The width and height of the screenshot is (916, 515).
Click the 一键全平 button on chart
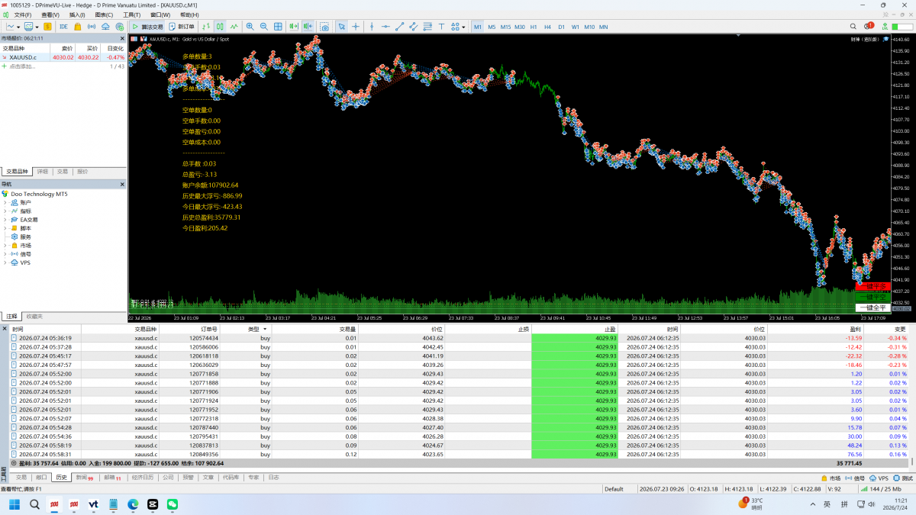pyautogui.click(x=872, y=307)
